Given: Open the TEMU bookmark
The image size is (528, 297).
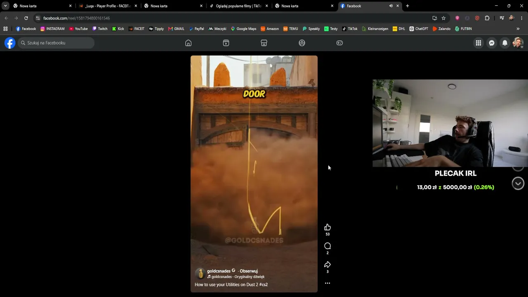Looking at the screenshot, I should [290, 29].
